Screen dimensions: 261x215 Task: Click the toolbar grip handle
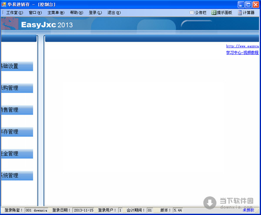point(3,13)
